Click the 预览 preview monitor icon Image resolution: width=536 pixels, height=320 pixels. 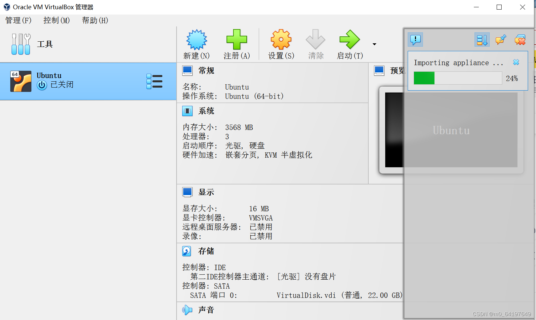pos(379,71)
